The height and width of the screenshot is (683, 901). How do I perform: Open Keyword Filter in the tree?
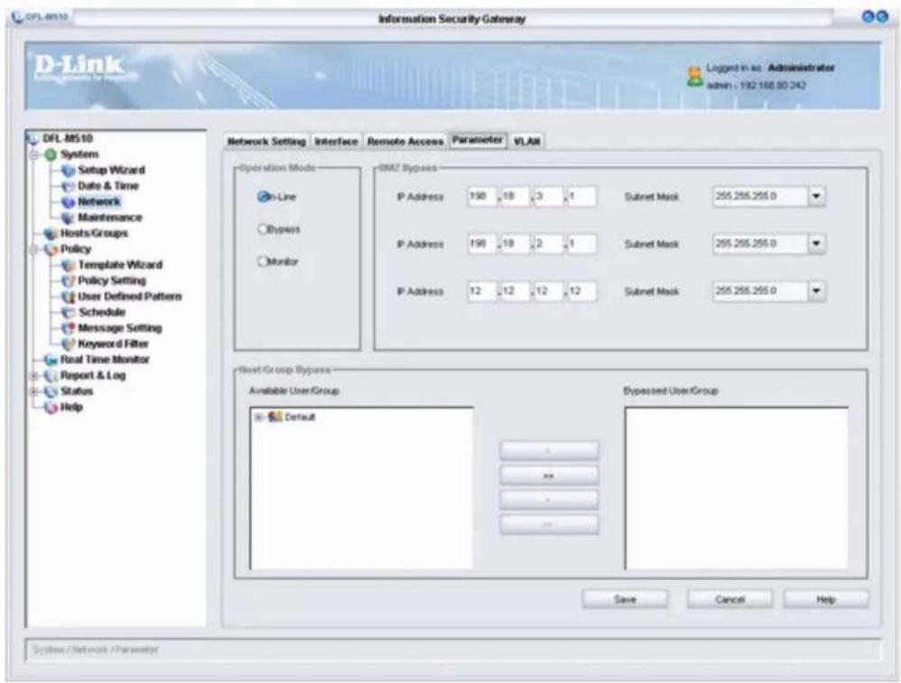(113, 344)
